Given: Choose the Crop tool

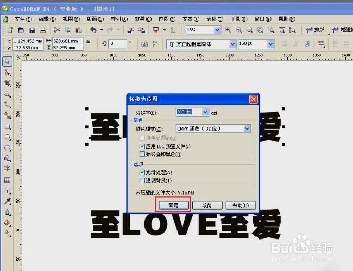Looking at the screenshot, I should coord(8,83).
